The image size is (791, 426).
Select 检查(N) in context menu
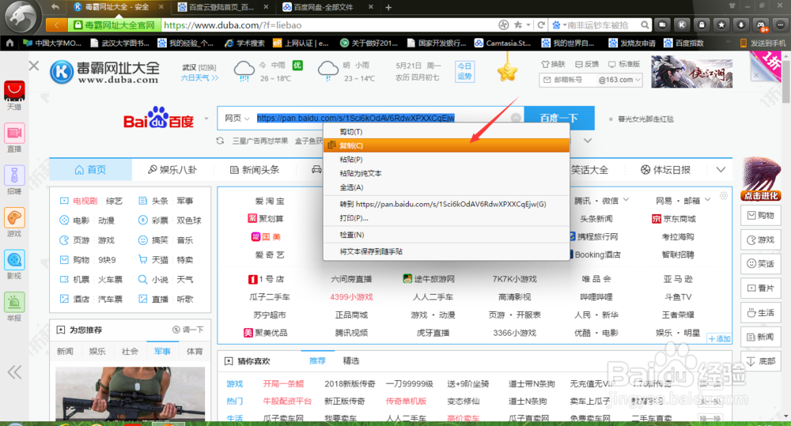[446, 235]
